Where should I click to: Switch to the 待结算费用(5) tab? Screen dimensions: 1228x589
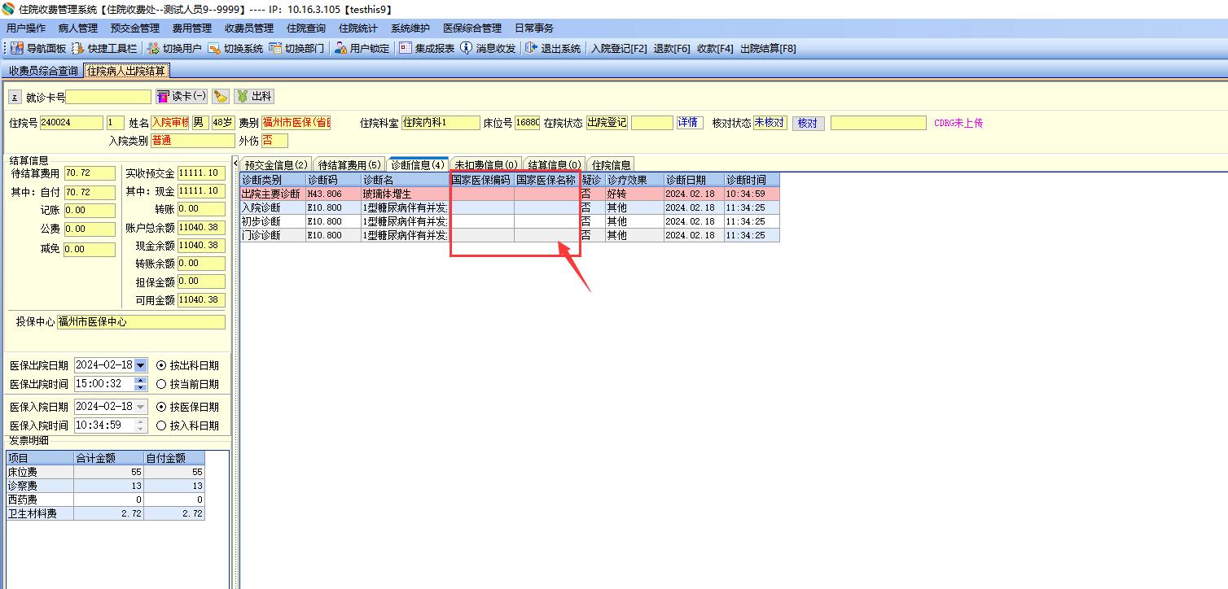click(x=349, y=164)
